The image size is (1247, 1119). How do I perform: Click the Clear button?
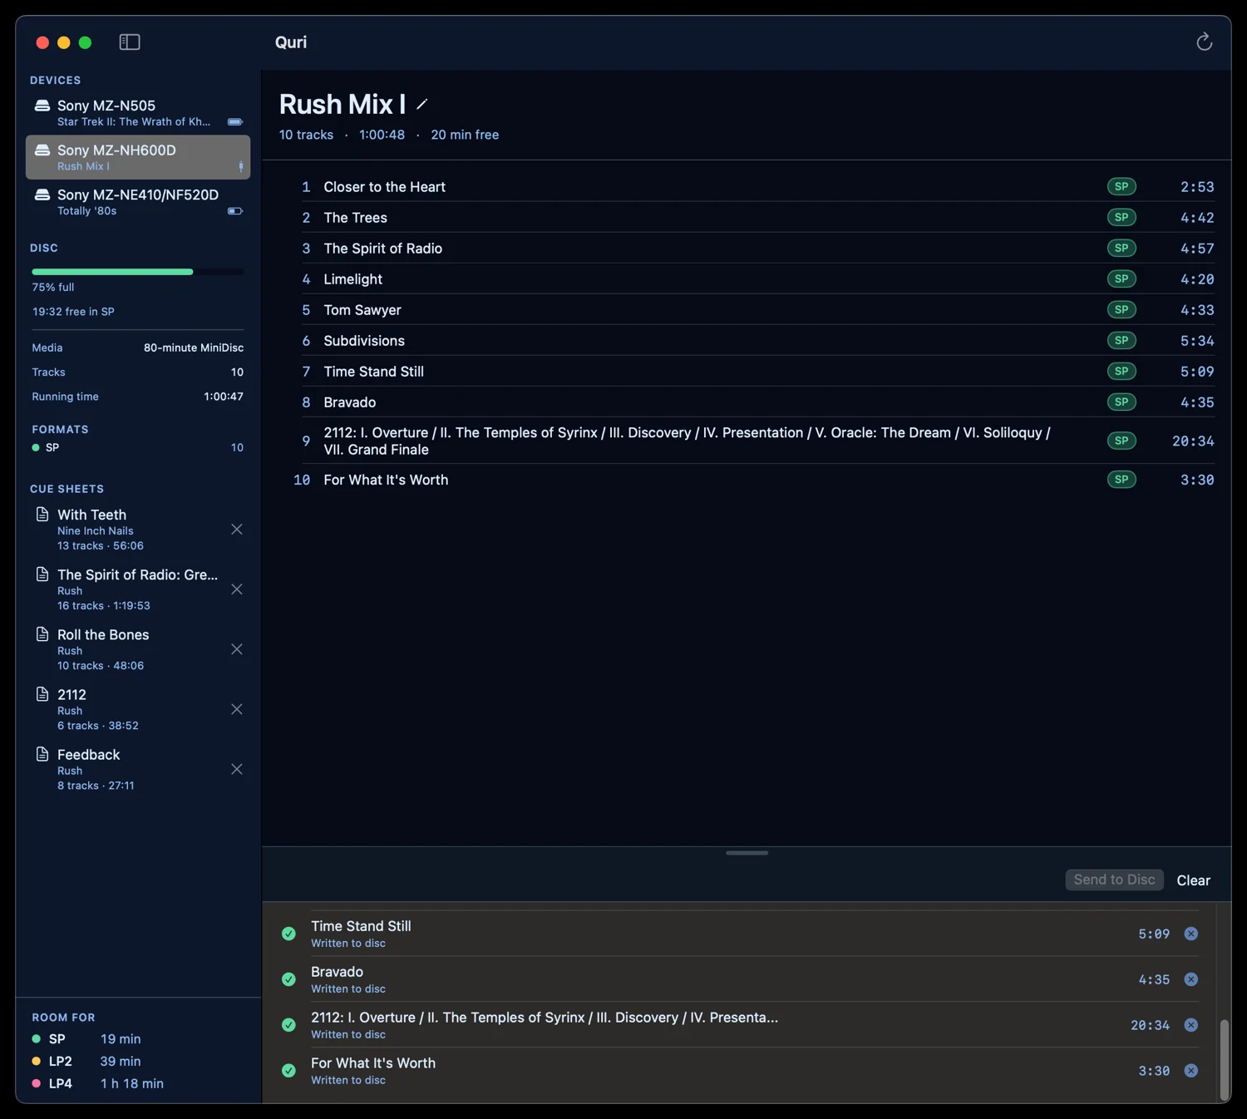[x=1193, y=880]
